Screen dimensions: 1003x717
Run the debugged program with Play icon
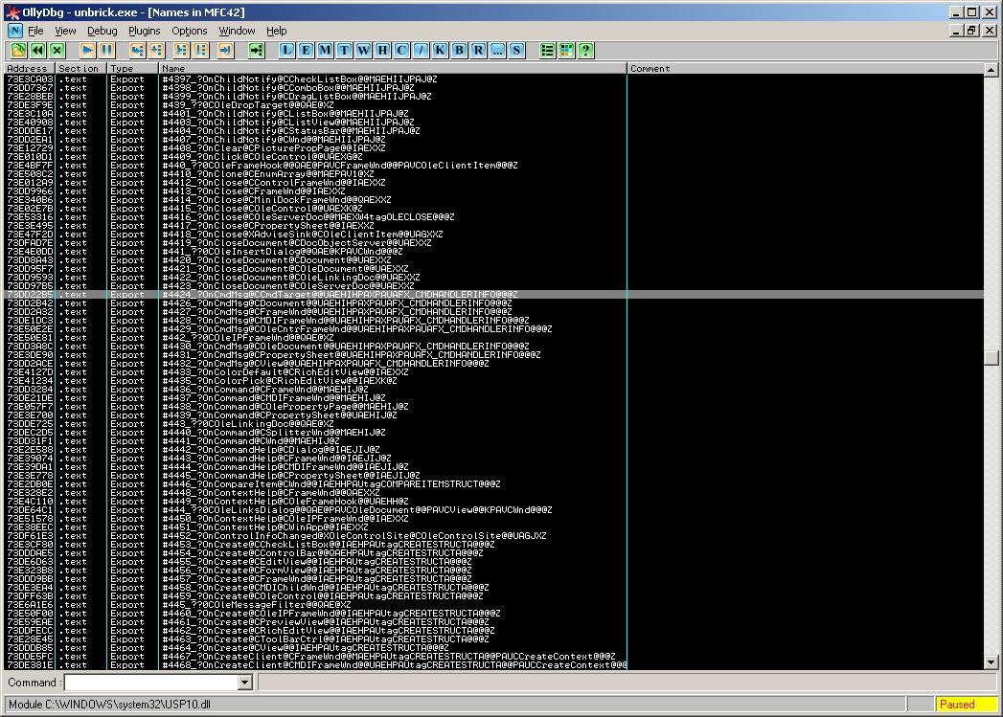tap(87, 50)
